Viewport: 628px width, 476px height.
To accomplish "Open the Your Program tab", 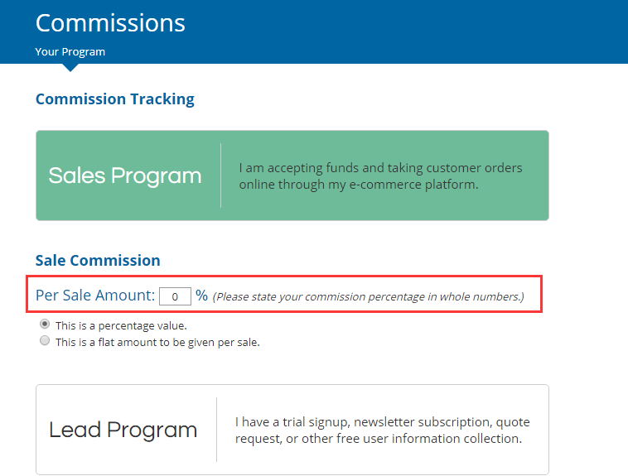I will [70, 51].
